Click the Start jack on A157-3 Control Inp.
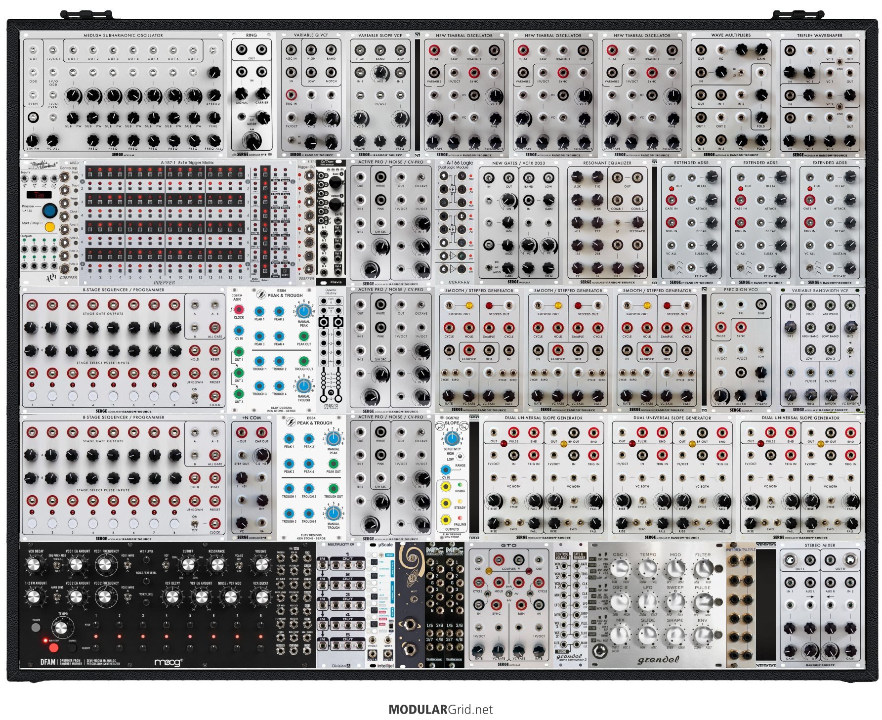The width and height of the screenshot is (882, 720). click(65, 178)
